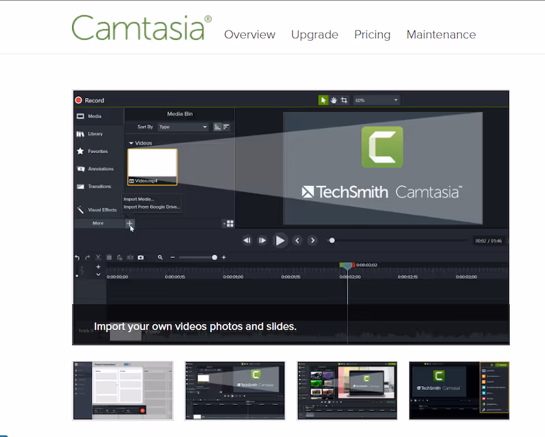The height and width of the screenshot is (437, 545).
Task: Open the first thumbnail showing recorder dialog
Action: [123, 391]
